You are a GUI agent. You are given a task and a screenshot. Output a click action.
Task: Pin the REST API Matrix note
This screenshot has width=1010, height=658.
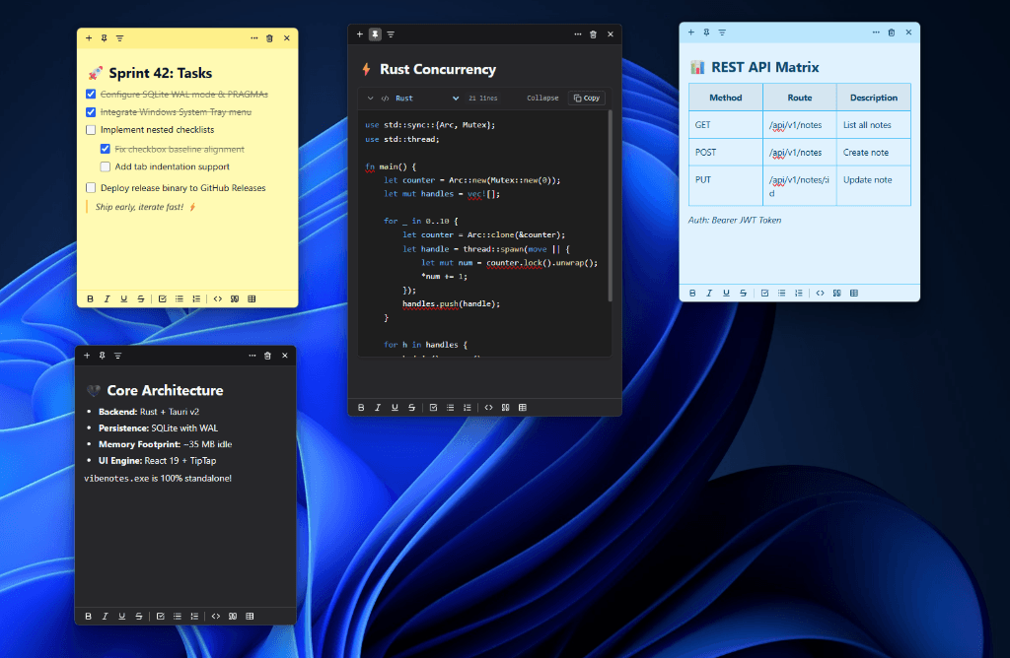click(706, 33)
